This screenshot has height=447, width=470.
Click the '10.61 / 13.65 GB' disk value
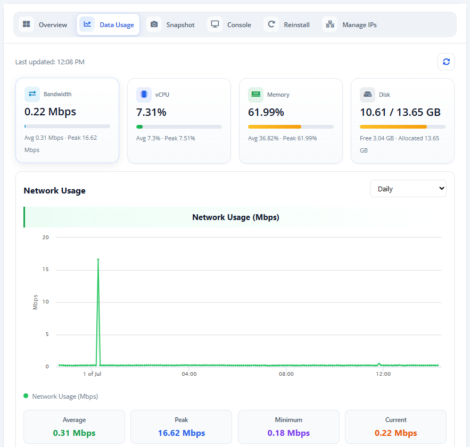[400, 112]
